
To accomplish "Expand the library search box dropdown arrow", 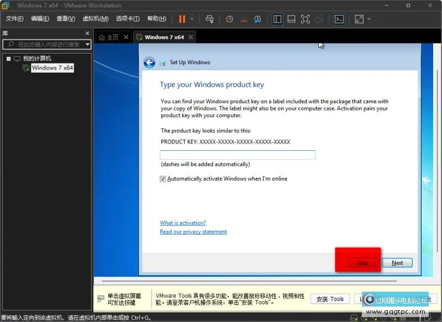I will 87,44.
